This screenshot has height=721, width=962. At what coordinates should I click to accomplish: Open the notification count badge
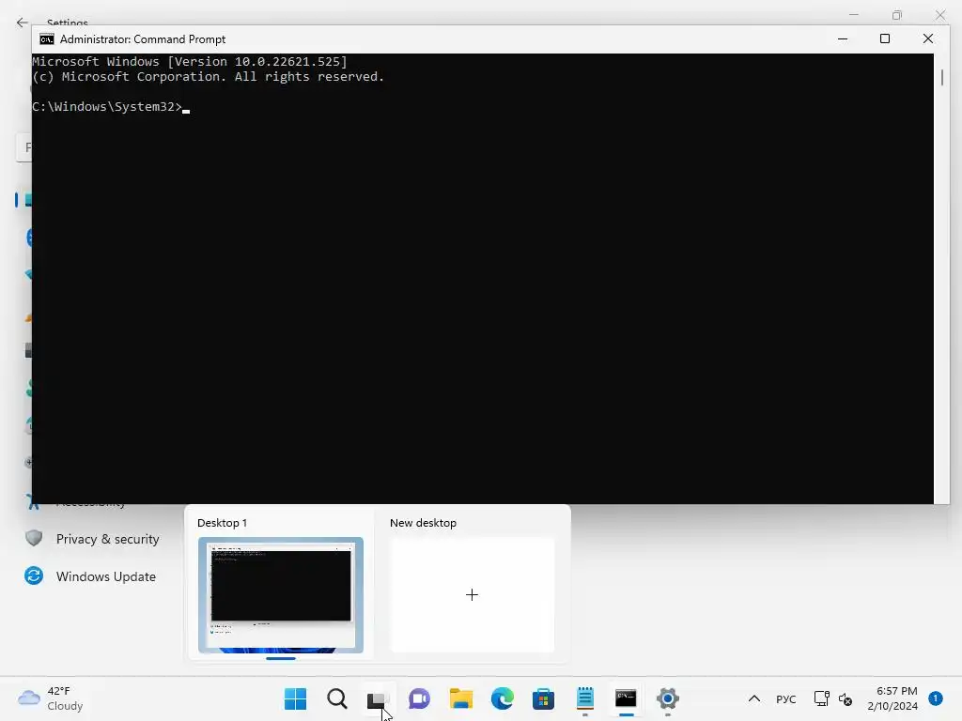935,698
